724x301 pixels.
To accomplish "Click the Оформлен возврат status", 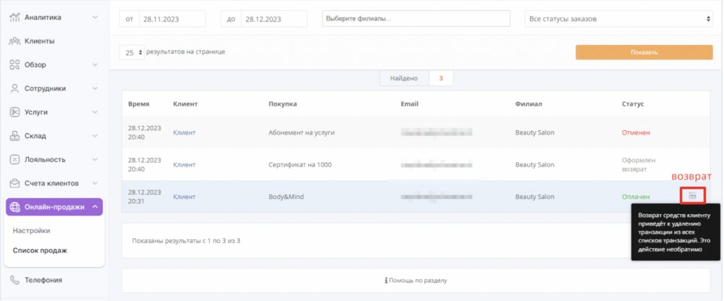I will (x=639, y=165).
